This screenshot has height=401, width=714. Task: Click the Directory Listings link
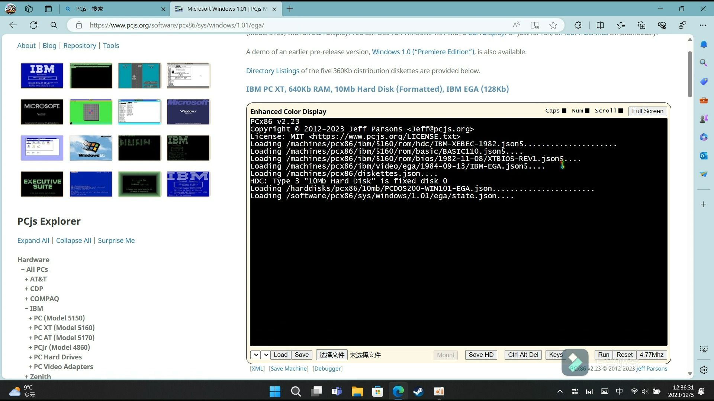[272, 70]
